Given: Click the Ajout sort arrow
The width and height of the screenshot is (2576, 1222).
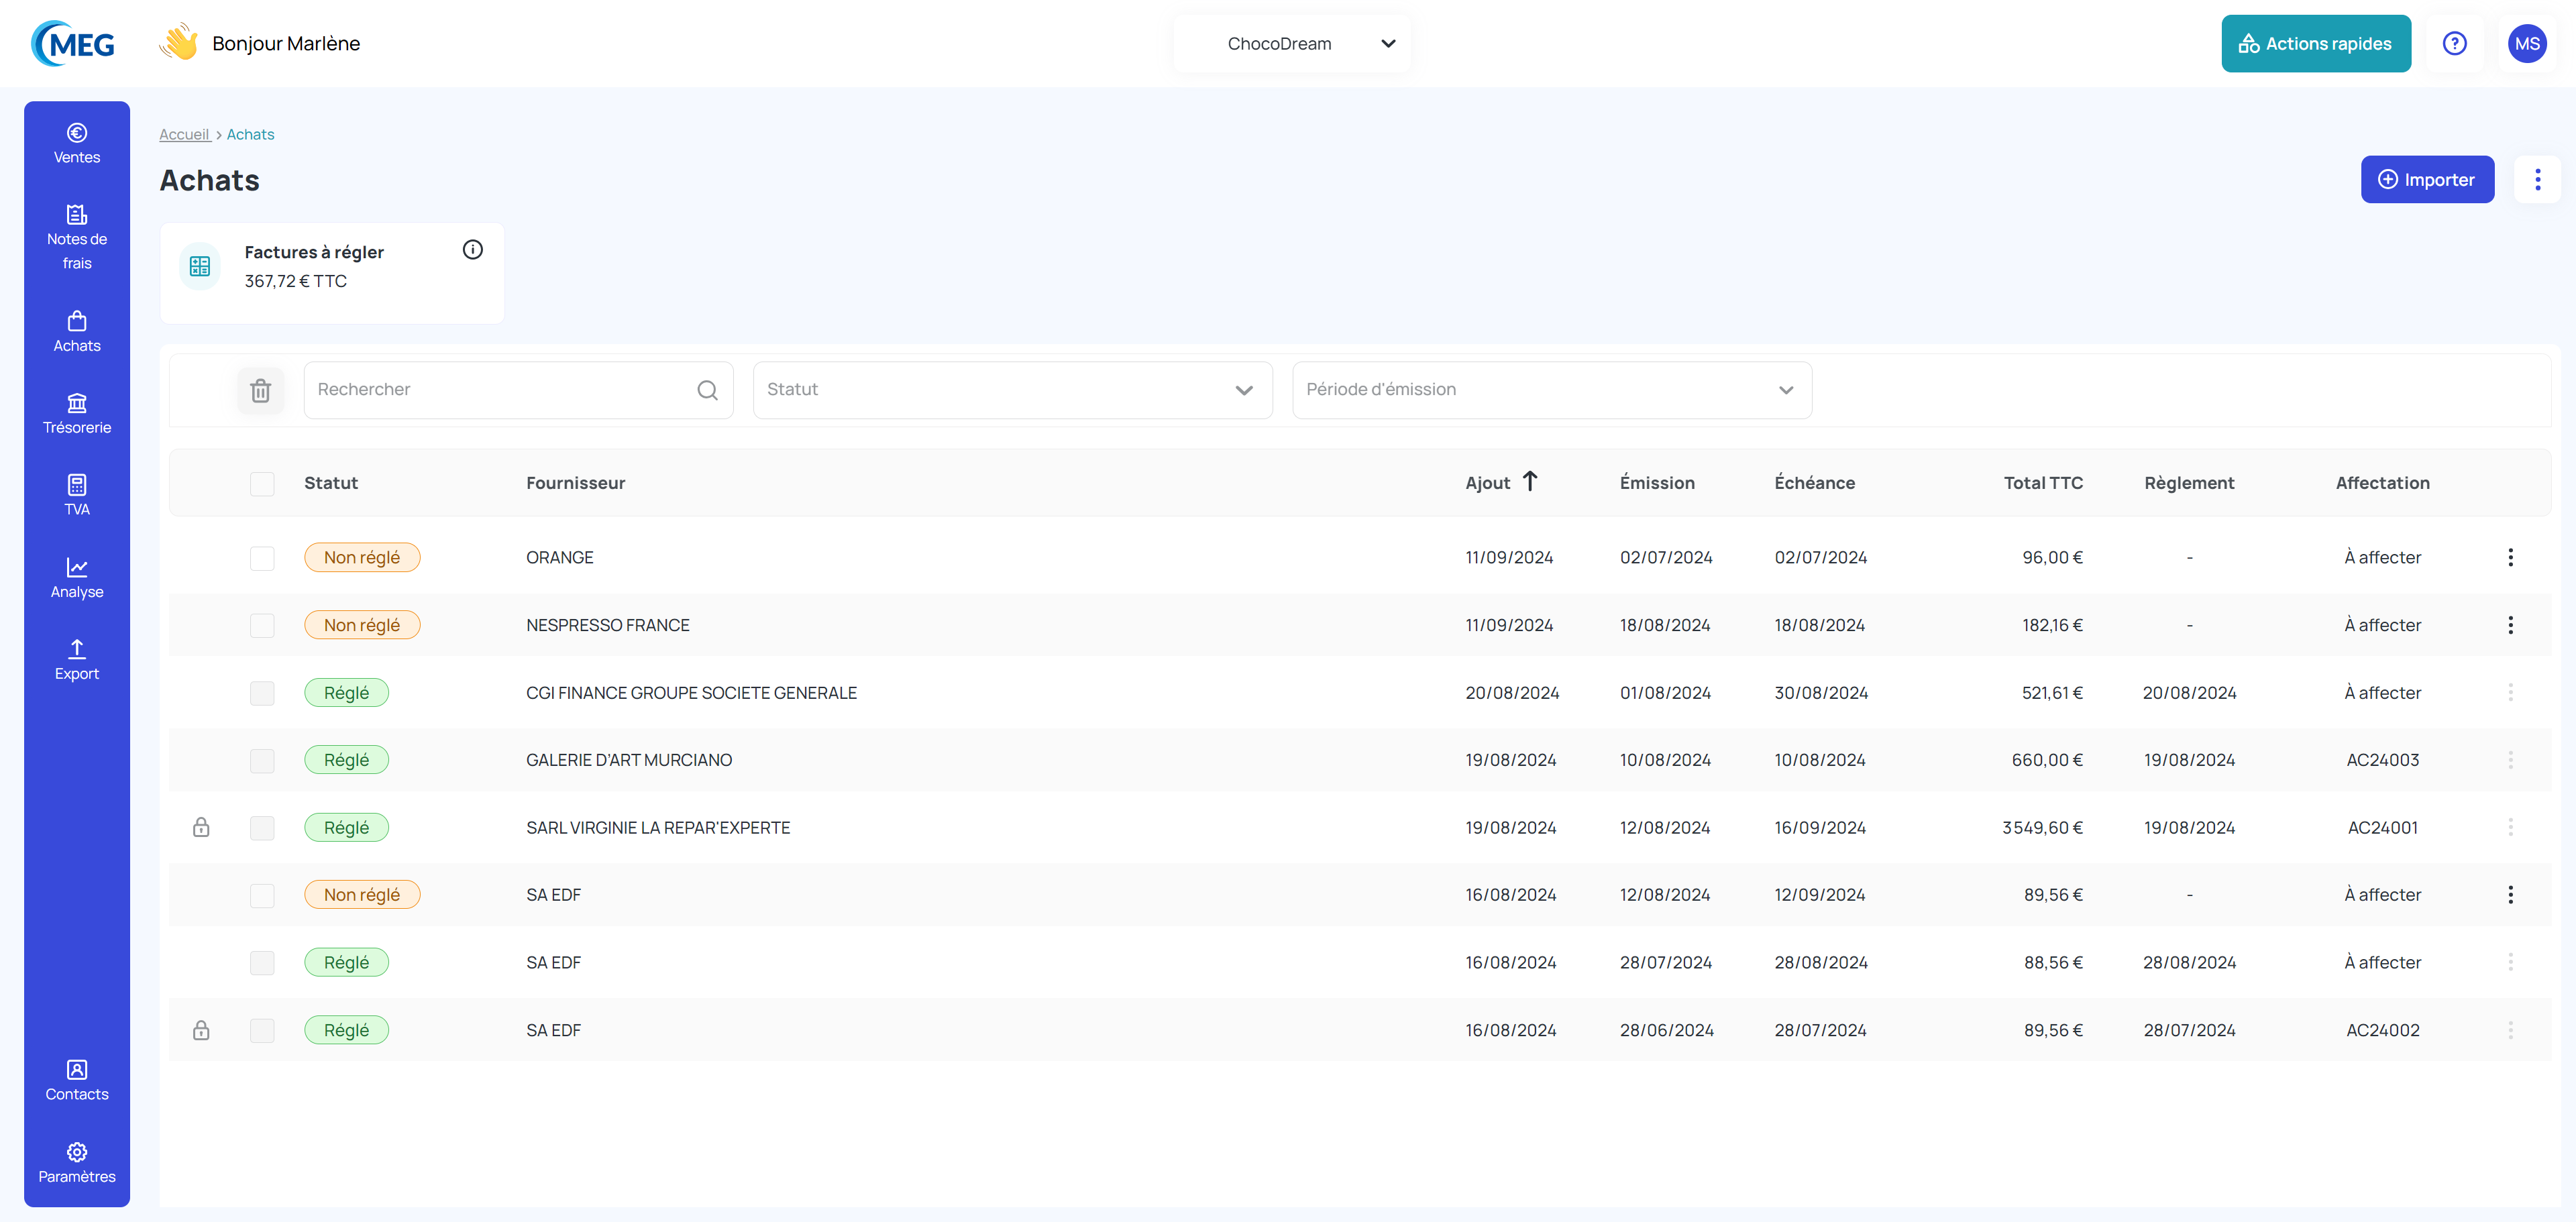Looking at the screenshot, I should coord(1530,481).
